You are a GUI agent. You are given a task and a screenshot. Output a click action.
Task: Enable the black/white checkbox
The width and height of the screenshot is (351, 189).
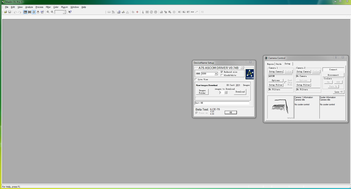[222, 75]
